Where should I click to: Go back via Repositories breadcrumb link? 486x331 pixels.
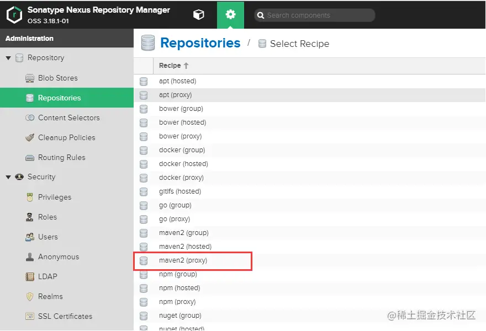200,42
